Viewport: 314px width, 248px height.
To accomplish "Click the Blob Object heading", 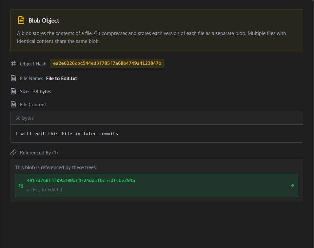I will (44, 20).
